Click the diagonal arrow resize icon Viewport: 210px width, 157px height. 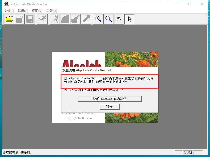pyautogui.click(x=86, y=19)
